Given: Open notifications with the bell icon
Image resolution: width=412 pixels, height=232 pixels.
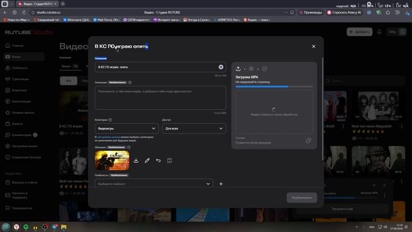Looking at the screenshot, I should click(x=379, y=32).
